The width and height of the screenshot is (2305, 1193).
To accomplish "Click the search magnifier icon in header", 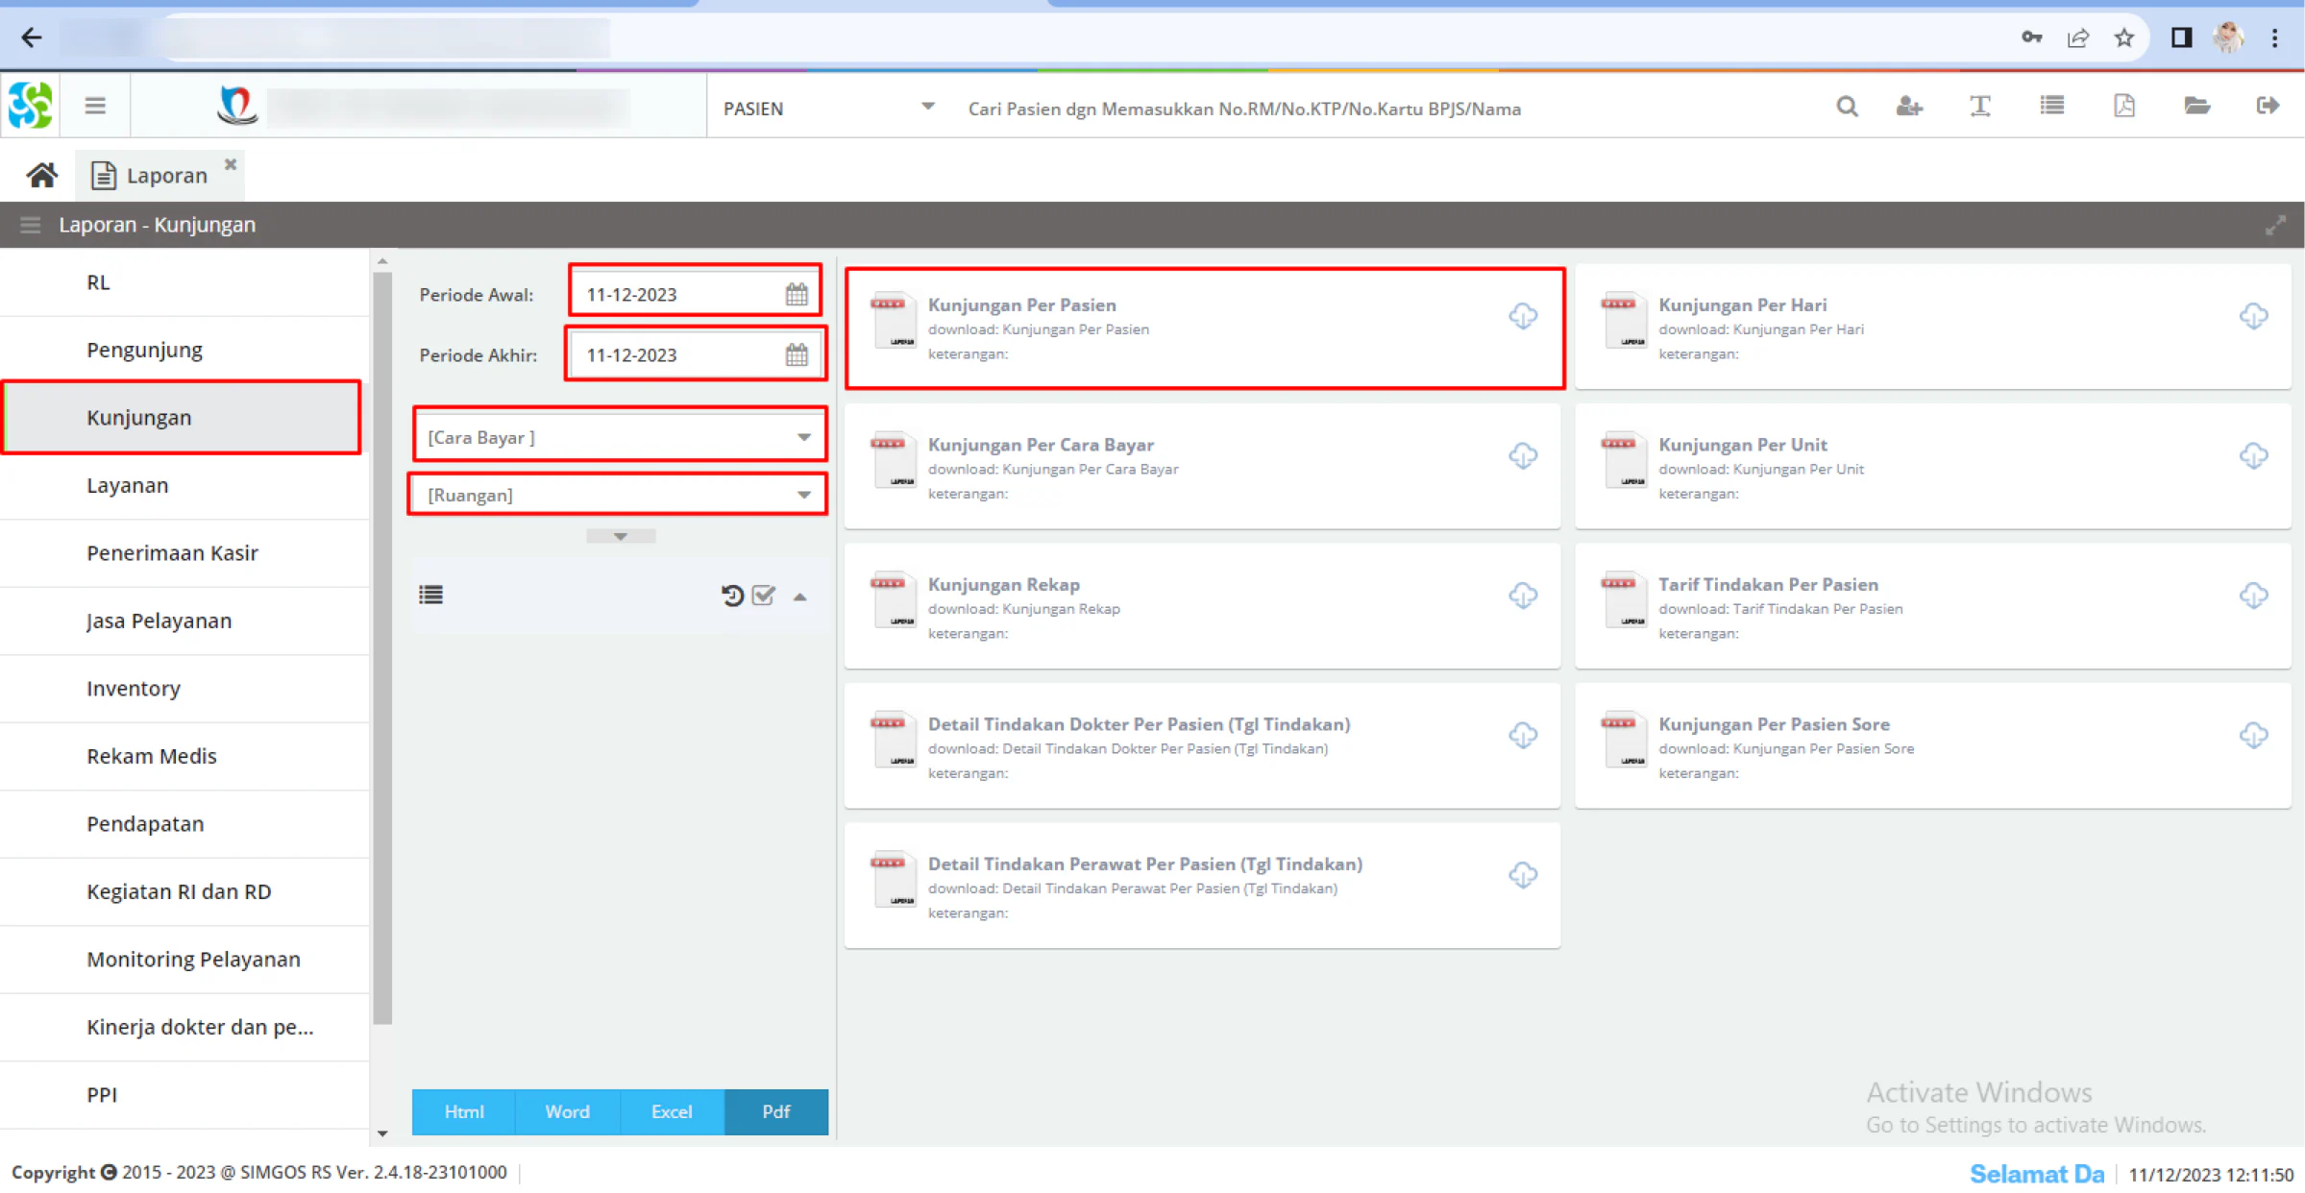I will [x=1846, y=107].
